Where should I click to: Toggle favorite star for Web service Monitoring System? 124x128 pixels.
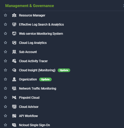click(x=5, y=33)
